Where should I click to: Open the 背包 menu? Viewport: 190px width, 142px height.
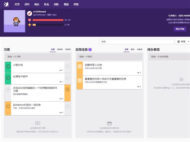click(27, 4)
